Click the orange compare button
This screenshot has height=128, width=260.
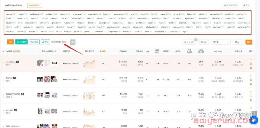pos(10,42)
